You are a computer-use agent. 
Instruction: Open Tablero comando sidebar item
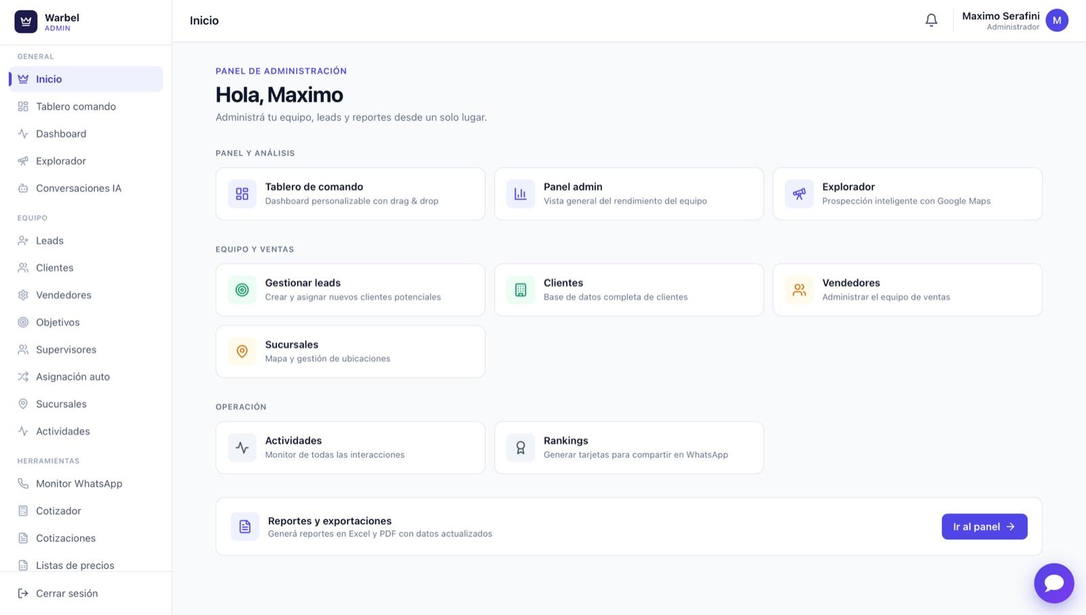[x=86, y=106]
